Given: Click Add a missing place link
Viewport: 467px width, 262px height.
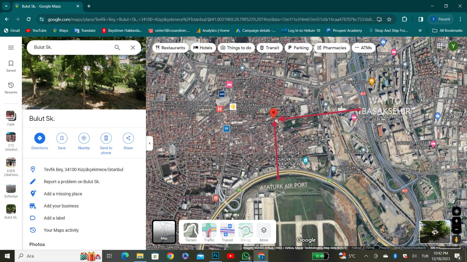Looking at the screenshot, I should coord(63,194).
